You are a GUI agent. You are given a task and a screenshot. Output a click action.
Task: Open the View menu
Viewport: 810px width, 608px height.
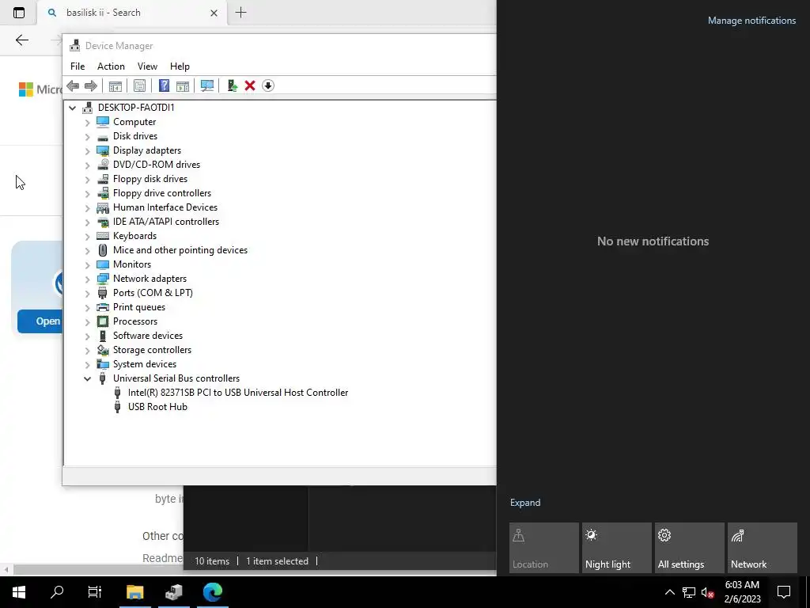tap(147, 66)
